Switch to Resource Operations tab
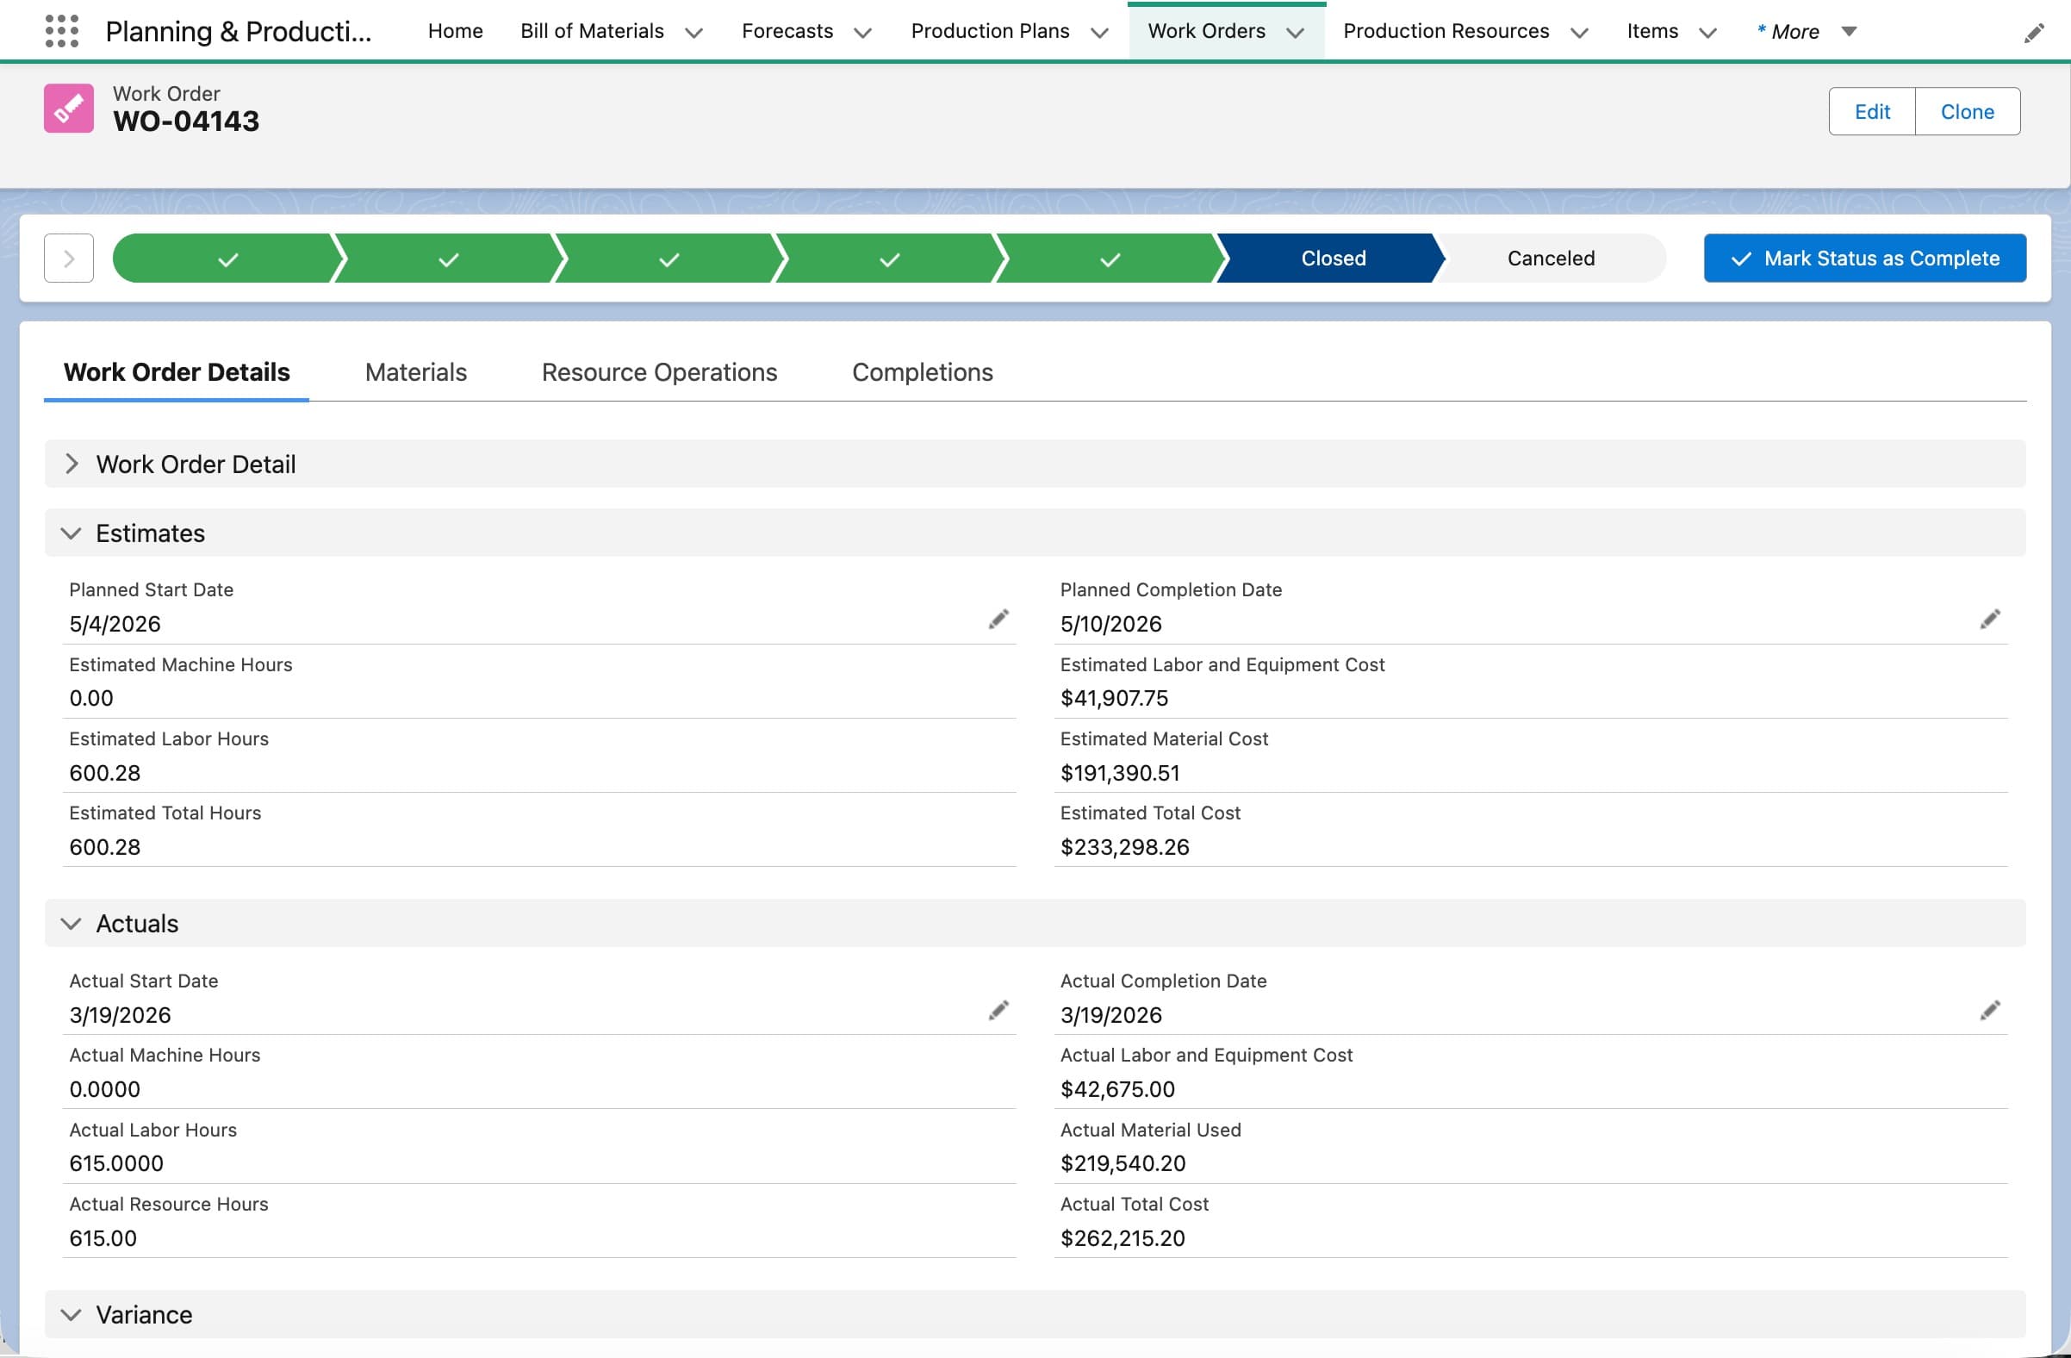The width and height of the screenshot is (2071, 1358). [x=659, y=372]
